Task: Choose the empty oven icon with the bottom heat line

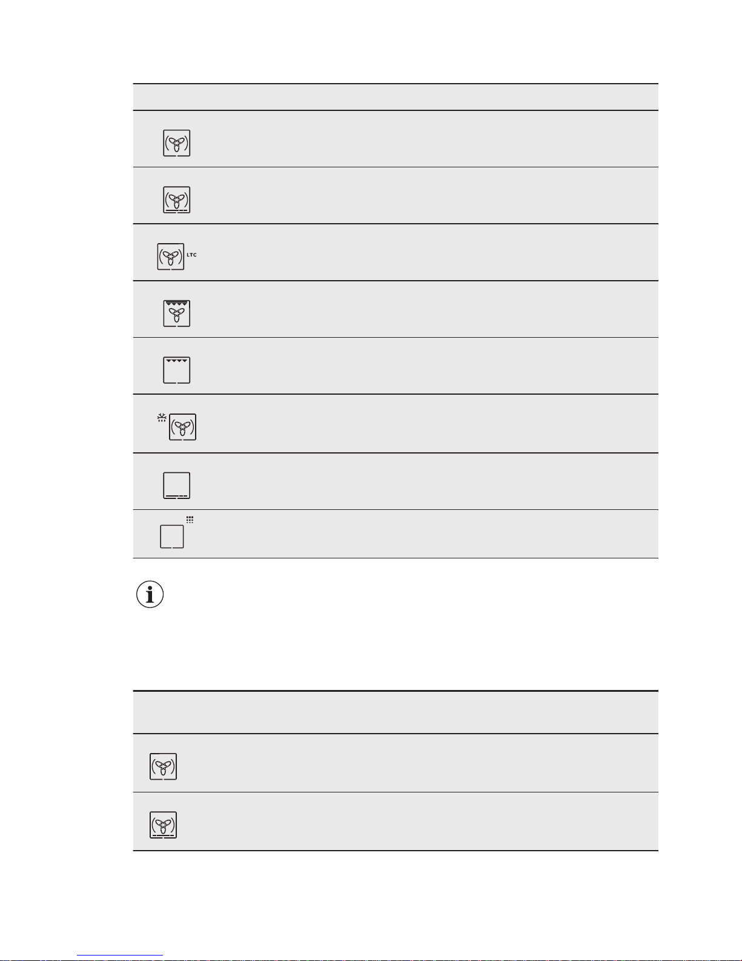Action: click(177, 485)
